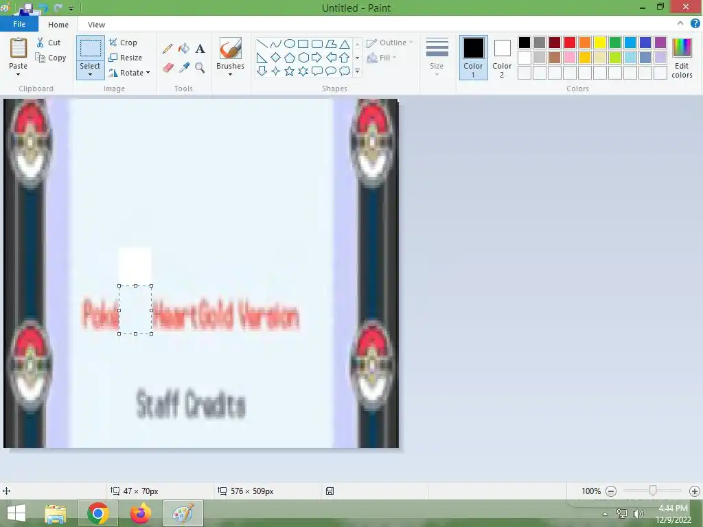Click the zoom in plus button
The height and width of the screenshot is (527, 703).
pos(695,491)
